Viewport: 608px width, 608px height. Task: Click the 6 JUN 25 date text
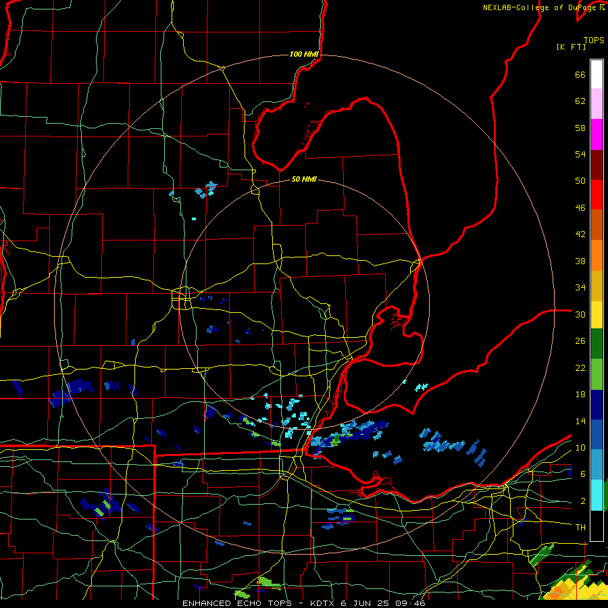pyautogui.click(x=366, y=603)
